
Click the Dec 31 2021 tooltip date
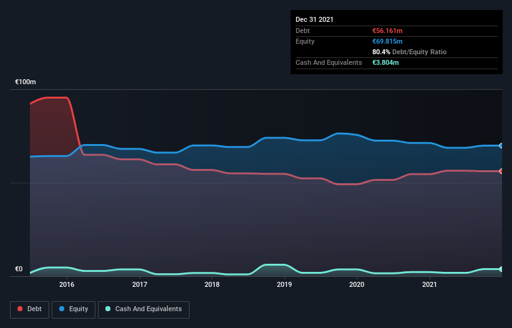314,19
